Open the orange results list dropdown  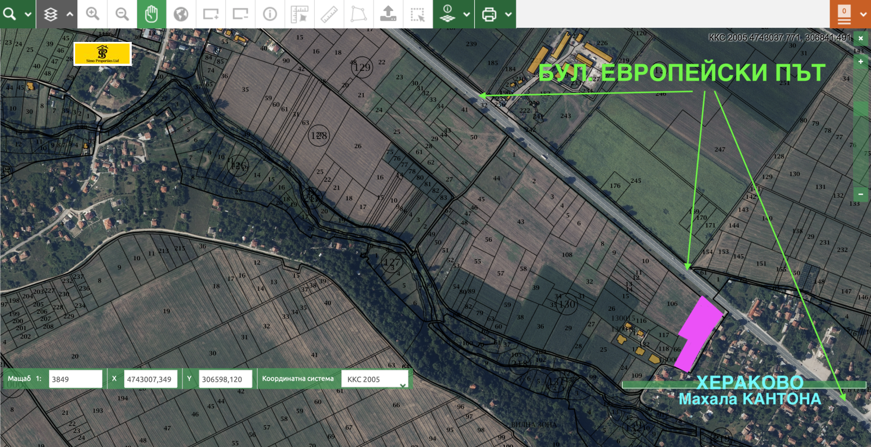863,14
